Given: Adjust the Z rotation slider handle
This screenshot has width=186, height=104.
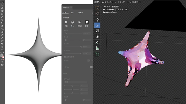Looking at the screenshot, I should (72, 93).
